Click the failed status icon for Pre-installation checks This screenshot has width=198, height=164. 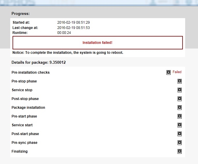(169, 72)
